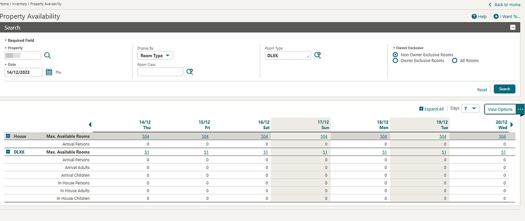The height and width of the screenshot is (221, 525).
Task: Open House 504 rooms for 19/12 Tue
Action: 443,136
